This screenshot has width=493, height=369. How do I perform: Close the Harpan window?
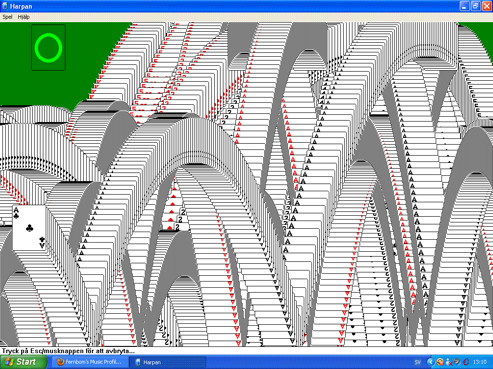[486, 6]
